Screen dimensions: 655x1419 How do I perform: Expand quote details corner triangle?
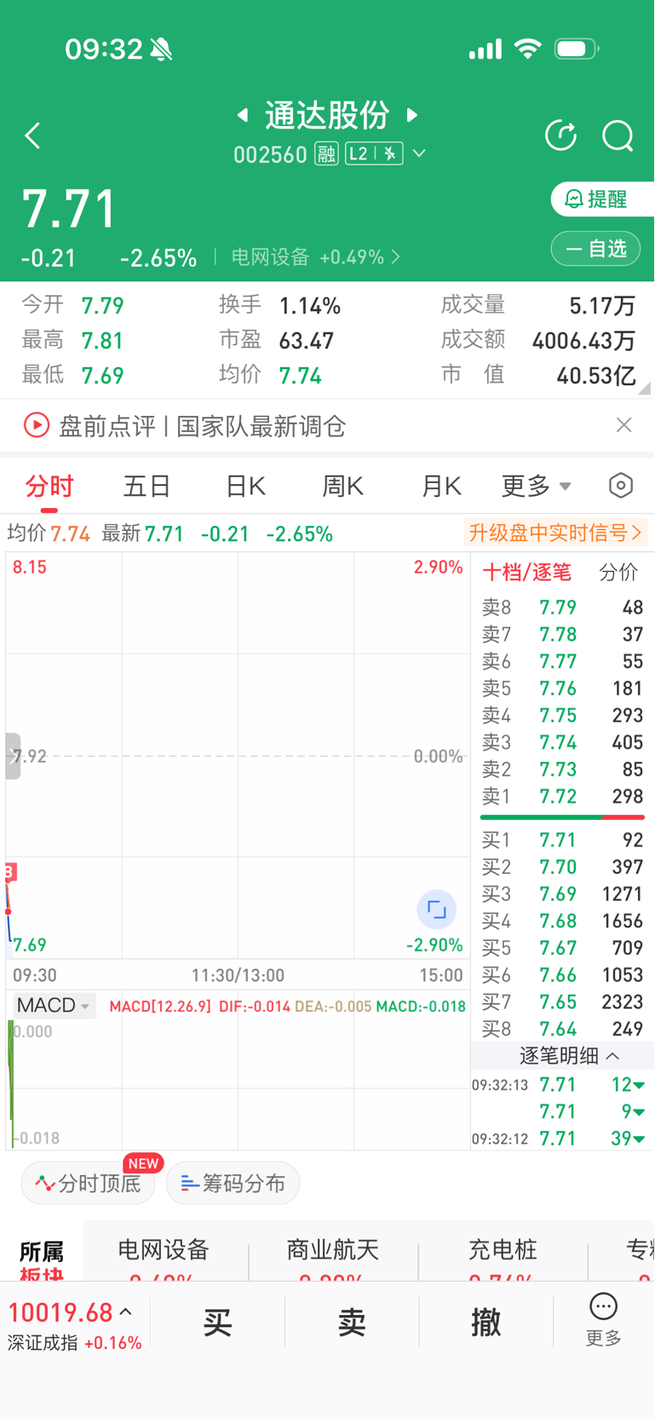point(645,388)
